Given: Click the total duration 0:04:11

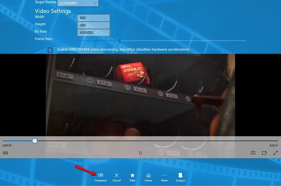Looking at the screenshot, I should coord(274,145).
